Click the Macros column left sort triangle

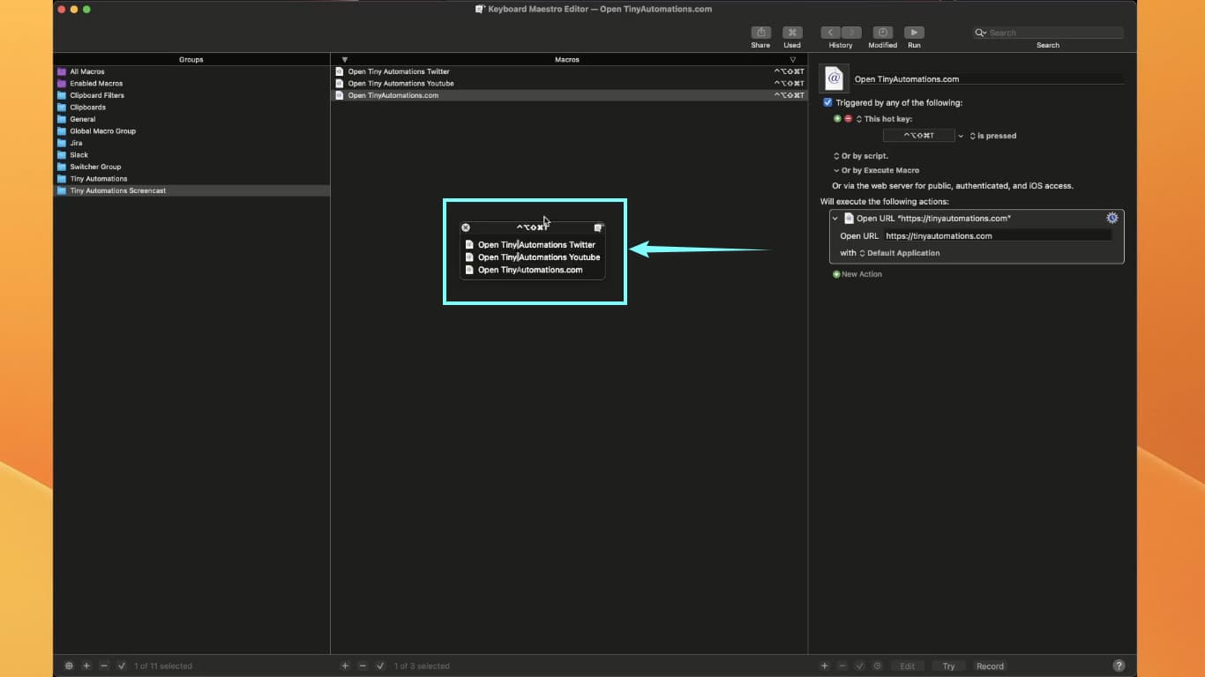[x=345, y=60]
